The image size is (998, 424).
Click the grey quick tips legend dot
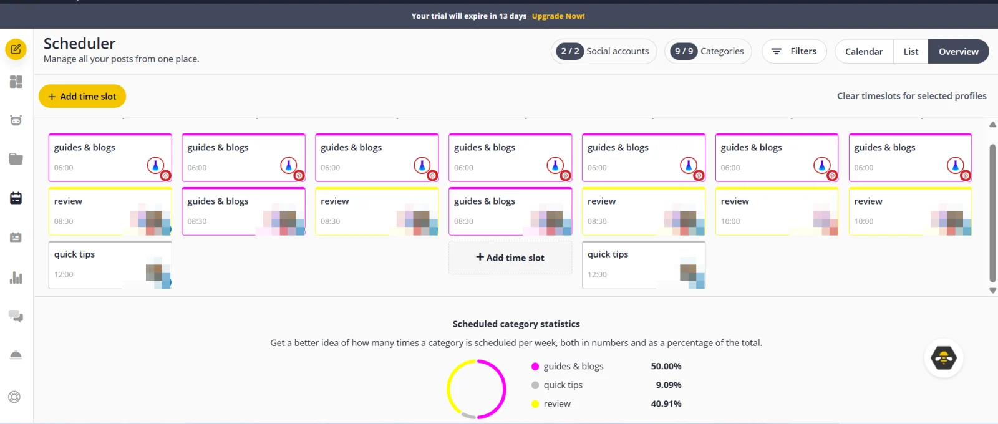tap(535, 385)
